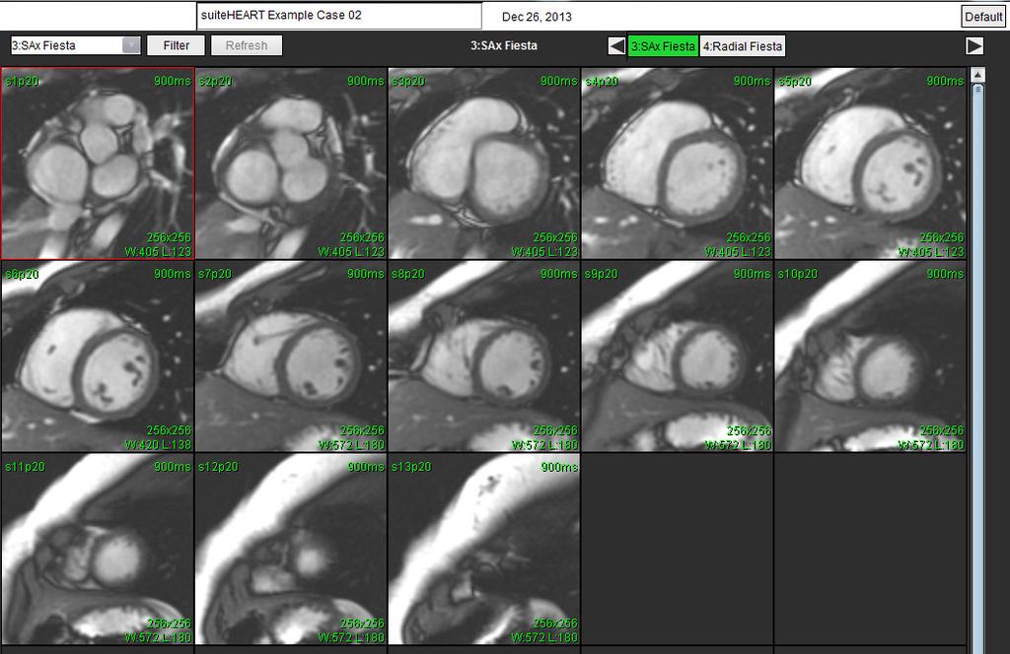Select thumbnail s3p20
Image resolution: width=1010 pixels, height=654 pixels.
(484, 163)
